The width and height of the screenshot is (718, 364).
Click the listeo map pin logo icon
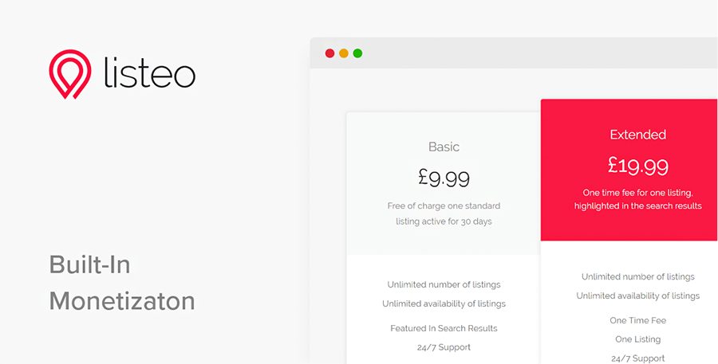pos(70,75)
